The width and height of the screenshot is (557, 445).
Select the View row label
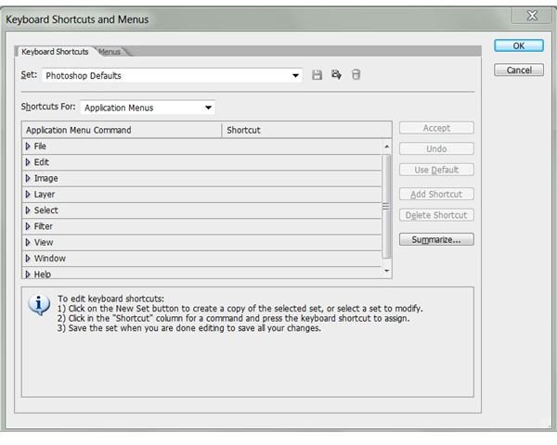pos(44,242)
